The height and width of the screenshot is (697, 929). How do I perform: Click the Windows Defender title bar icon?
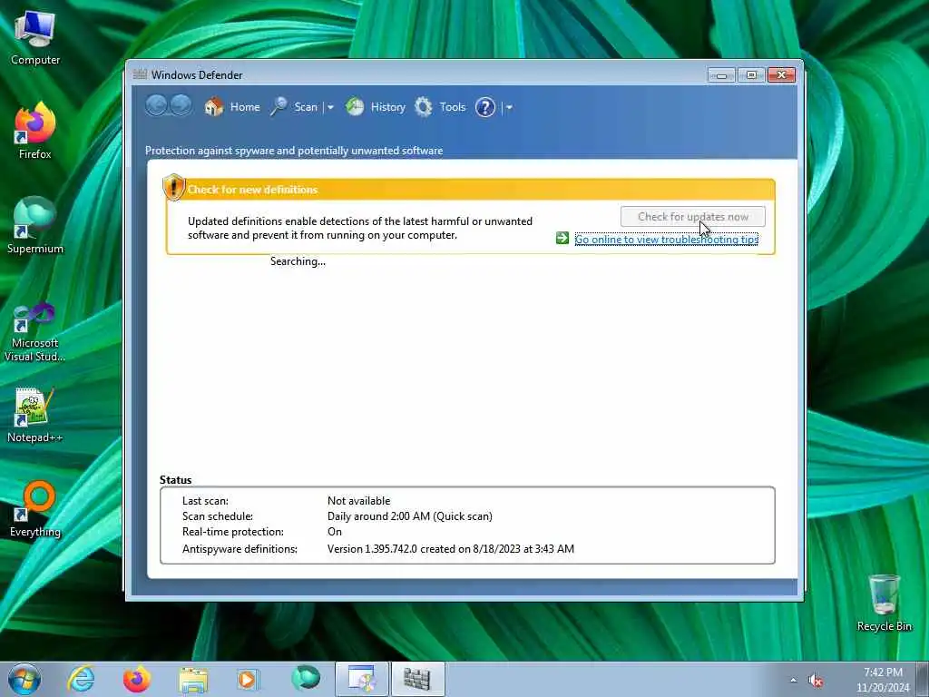pos(140,74)
